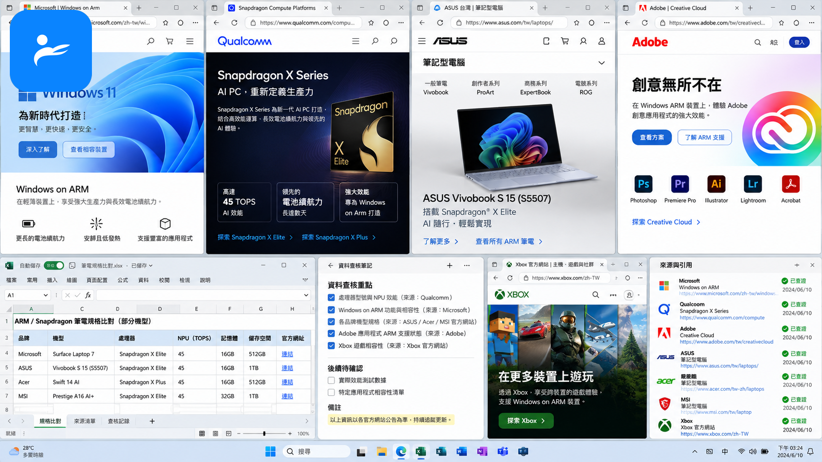Uncheck the Windows on ARM compatibility checkbox
Image resolution: width=822 pixels, height=462 pixels.
331,310
